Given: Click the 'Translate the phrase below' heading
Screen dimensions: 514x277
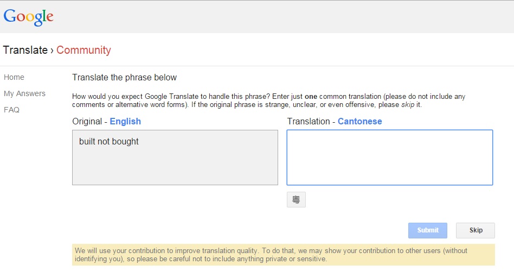Looking at the screenshot, I should (x=124, y=78).
